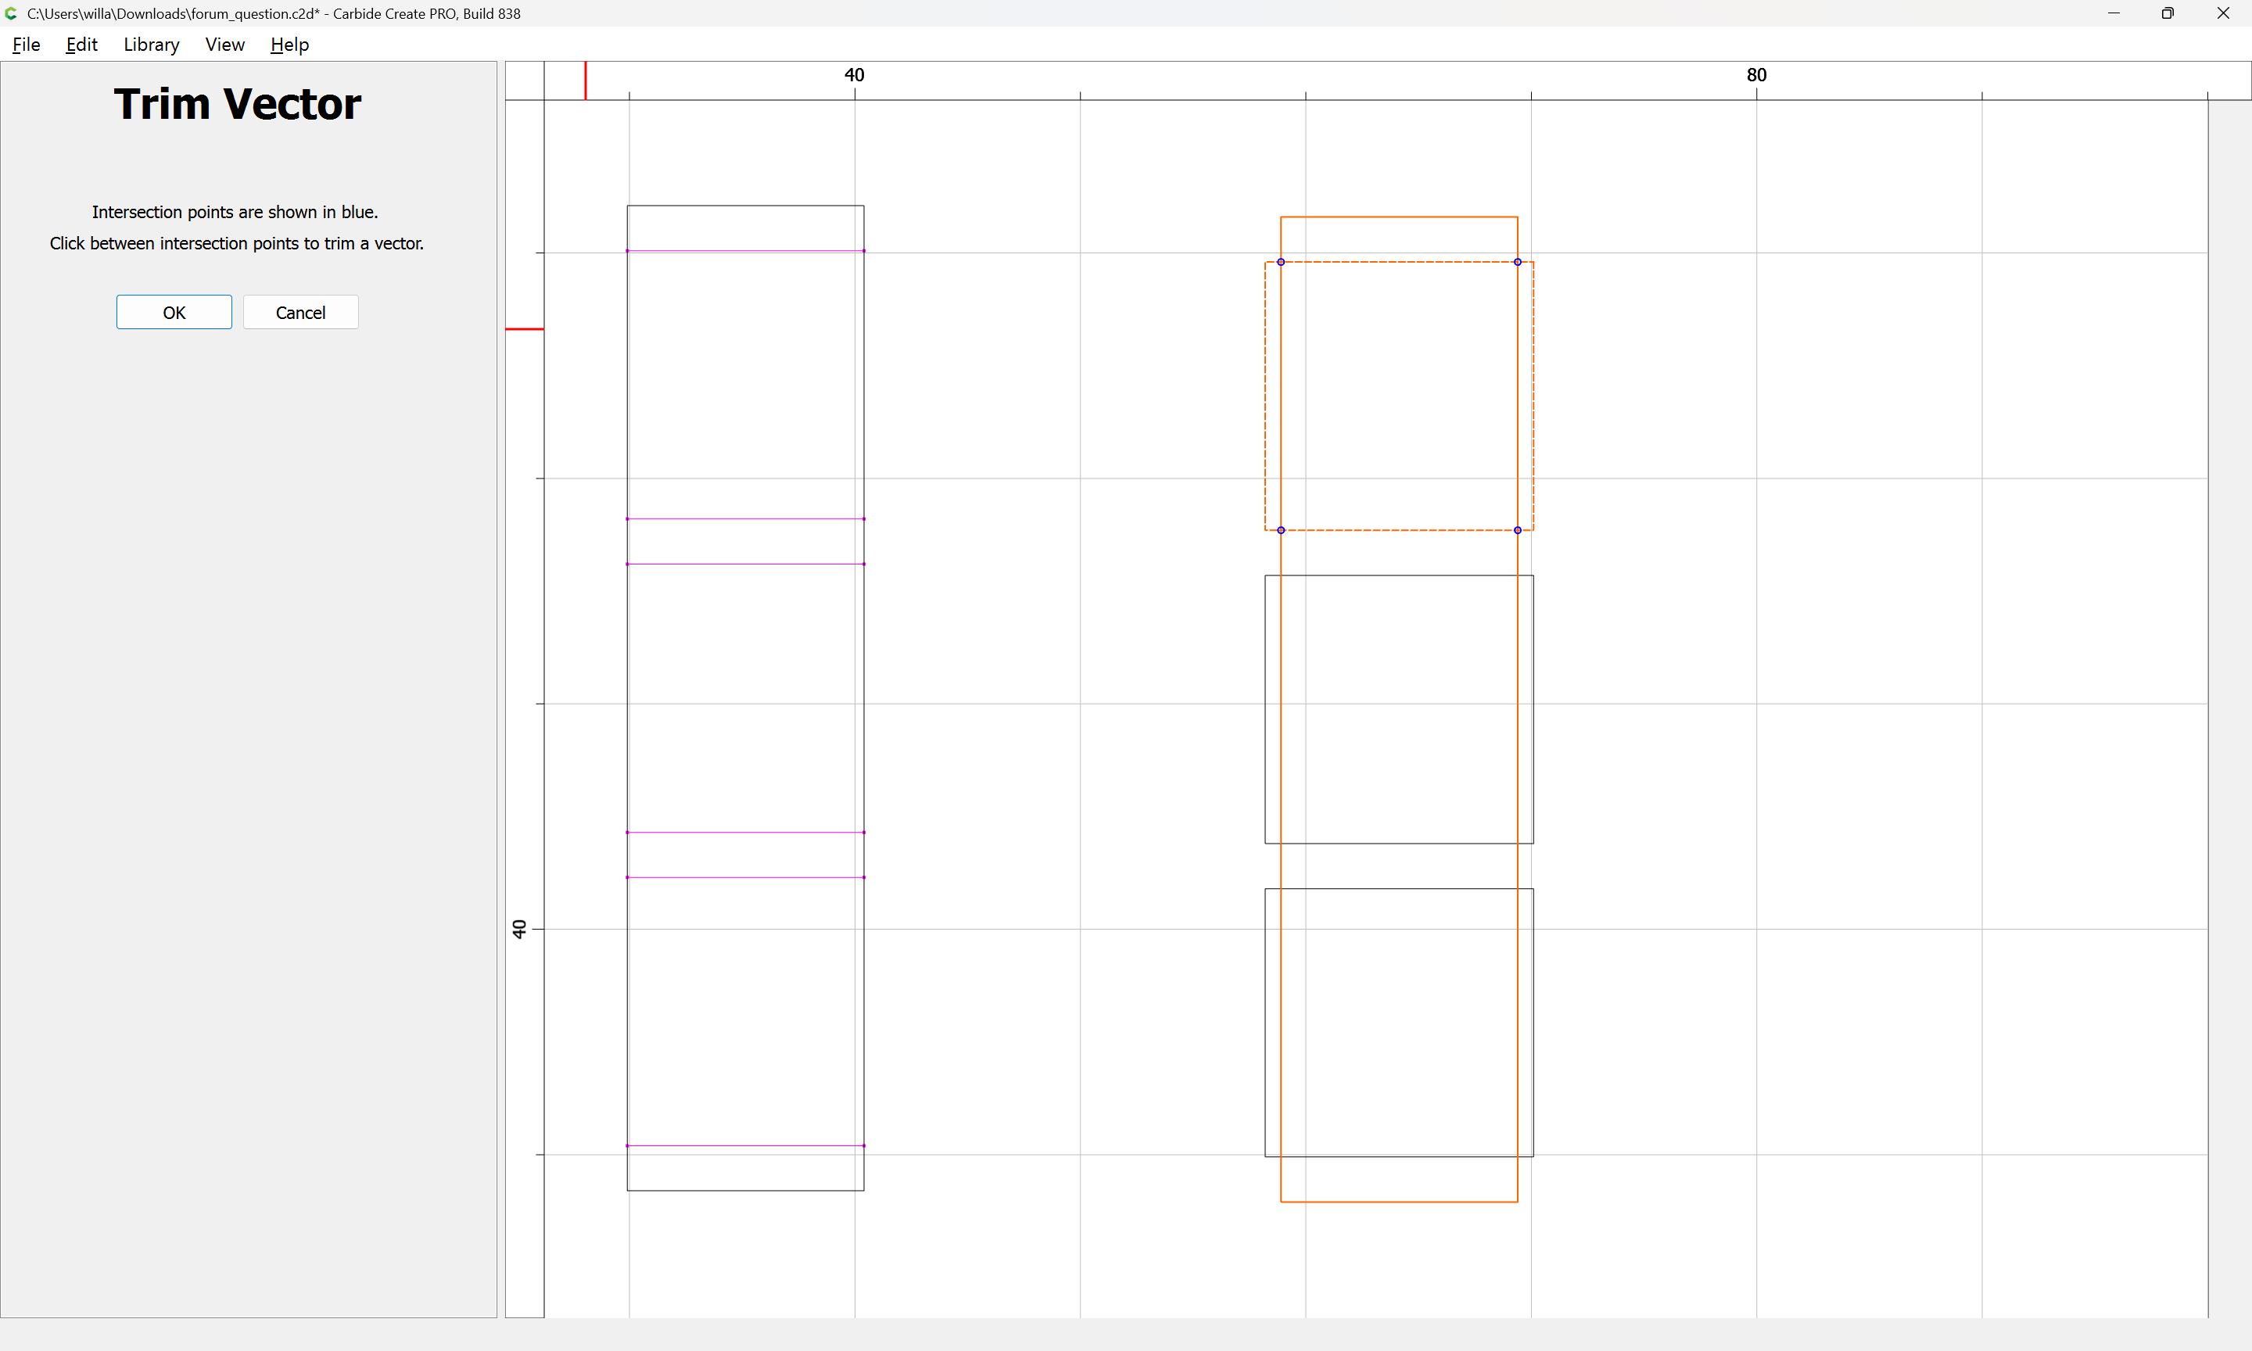The width and height of the screenshot is (2252, 1351).
Task: Click the bottom-right blue intersection point
Action: click(1518, 530)
